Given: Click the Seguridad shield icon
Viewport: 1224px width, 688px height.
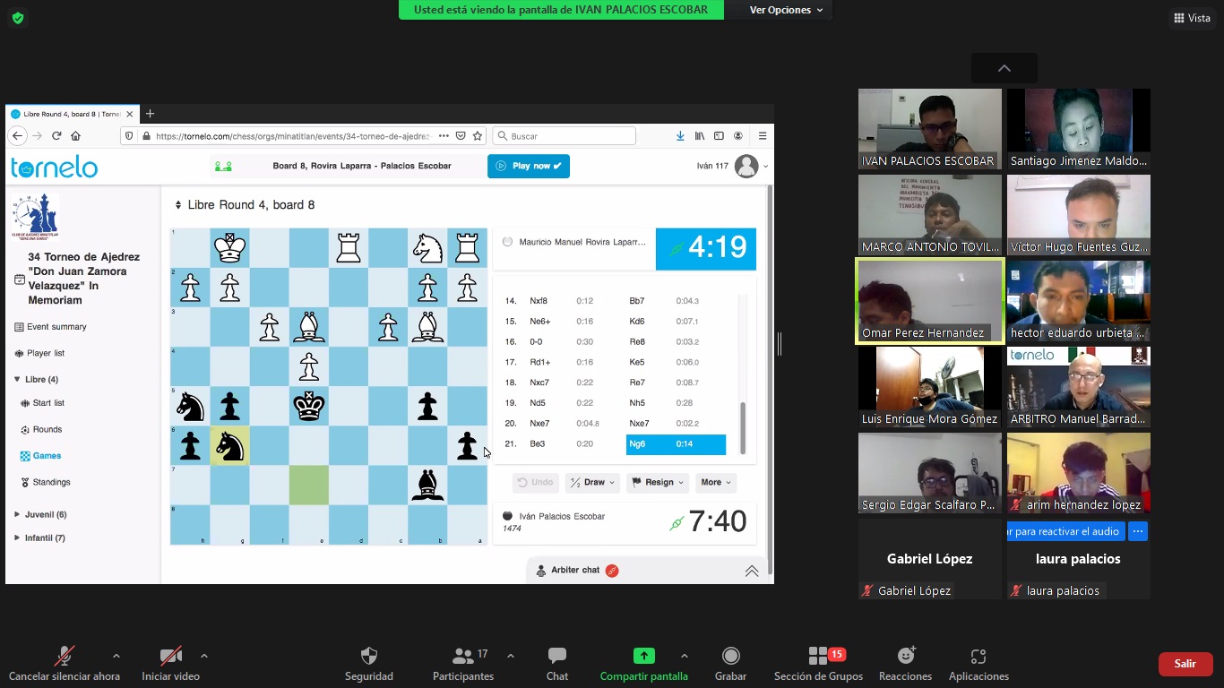Looking at the screenshot, I should pos(368,657).
